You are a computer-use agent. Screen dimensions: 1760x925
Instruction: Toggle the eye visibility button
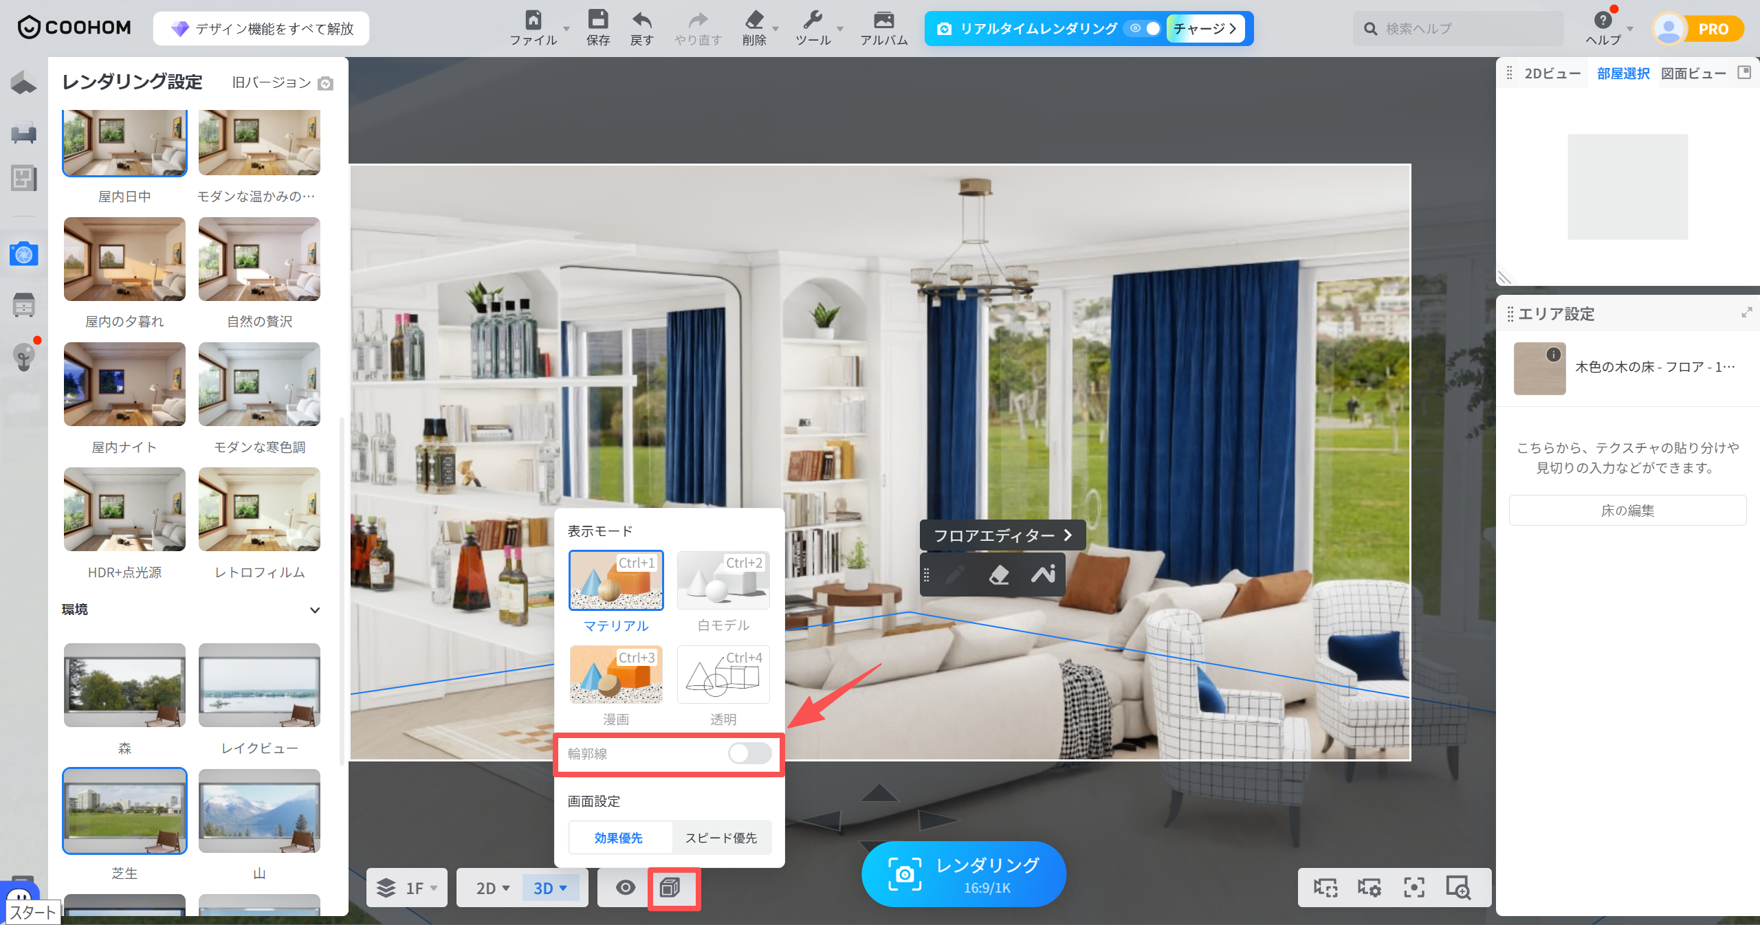click(625, 887)
